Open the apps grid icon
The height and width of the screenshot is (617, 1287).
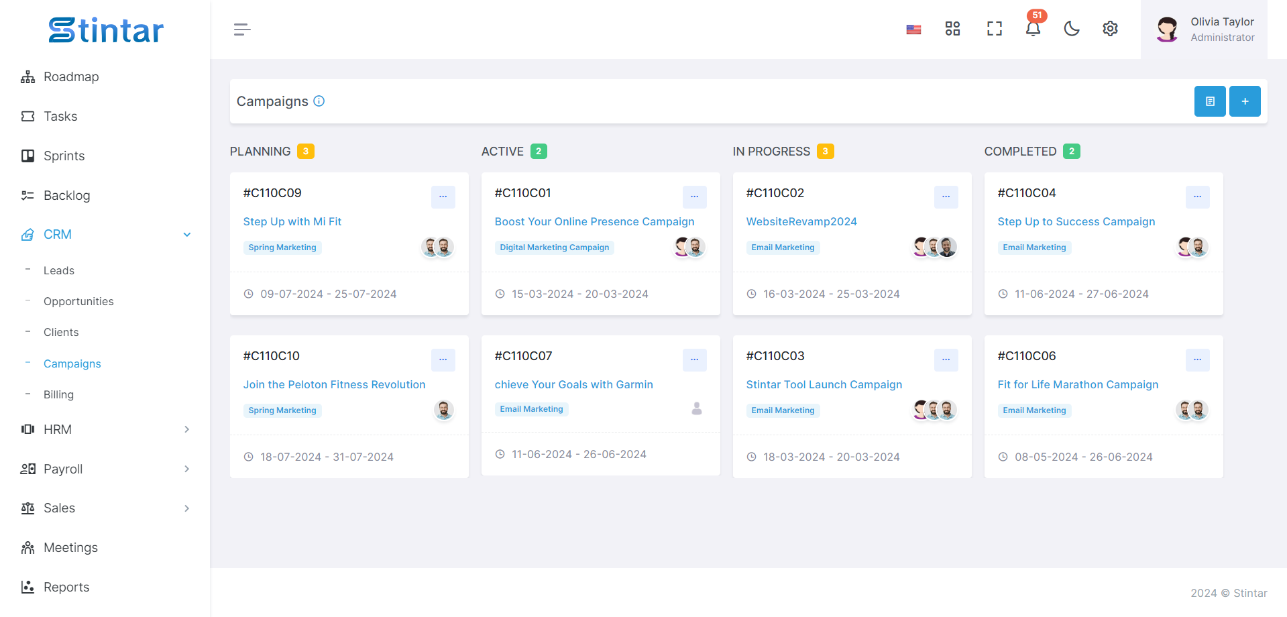coord(952,29)
